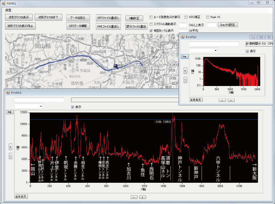Click 全体表示 in small frmPlot window
Screen dimensions: 275x204
point(196,100)
